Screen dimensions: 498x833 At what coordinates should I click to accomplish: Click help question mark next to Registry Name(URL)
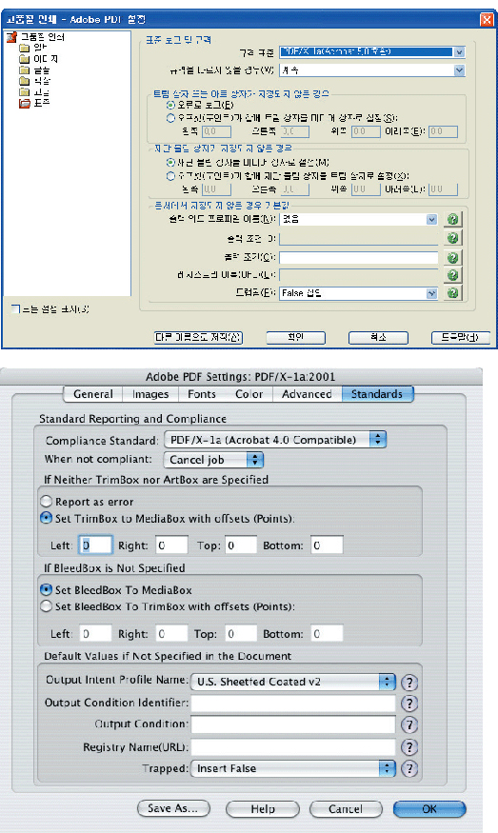pyautogui.click(x=408, y=747)
